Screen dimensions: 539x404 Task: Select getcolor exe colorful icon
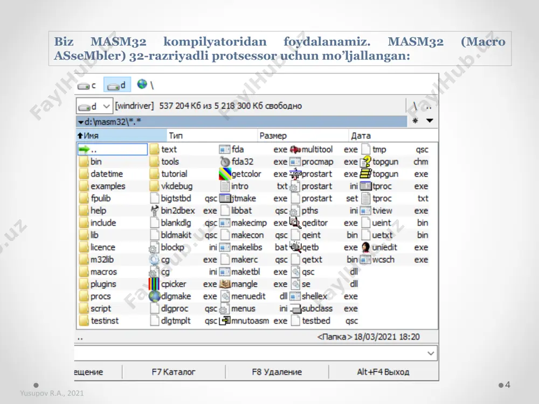click(x=225, y=174)
